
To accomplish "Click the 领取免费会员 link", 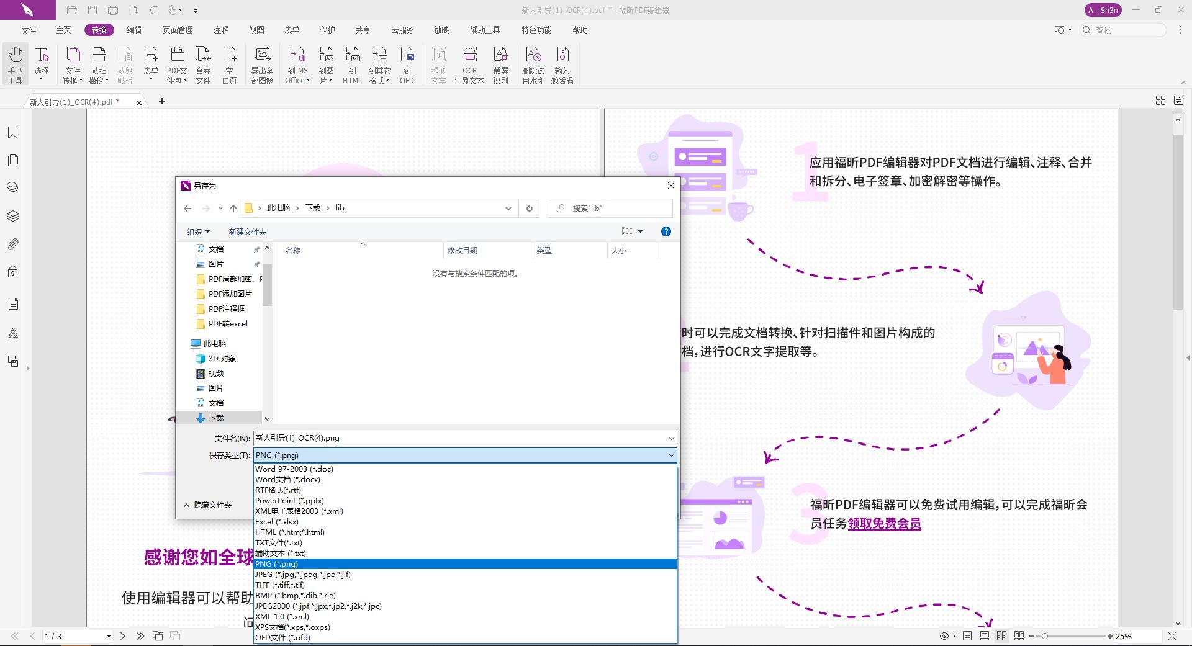I will pyautogui.click(x=884, y=524).
